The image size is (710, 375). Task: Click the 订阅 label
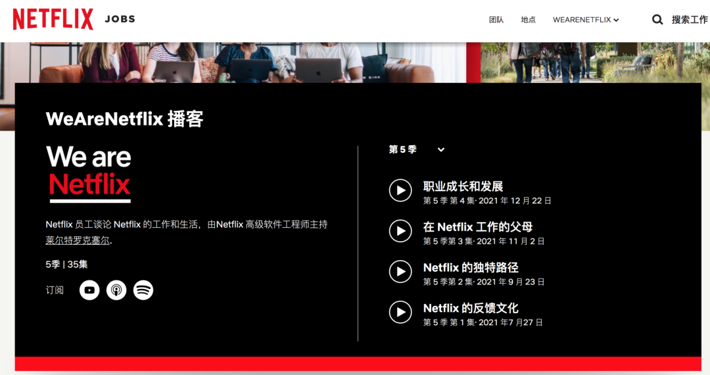(x=55, y=290)
